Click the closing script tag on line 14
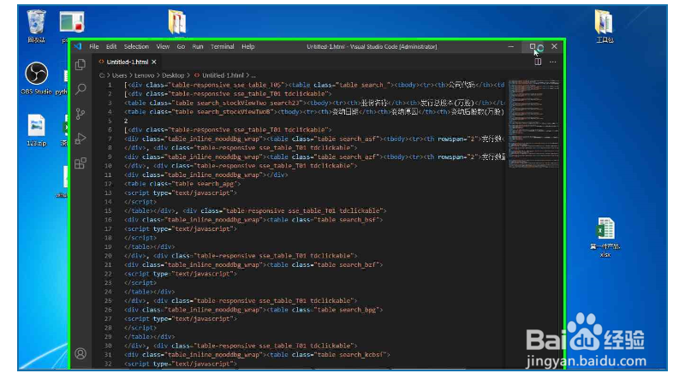This screenshot has height=385, width=685. click(140, 202)
